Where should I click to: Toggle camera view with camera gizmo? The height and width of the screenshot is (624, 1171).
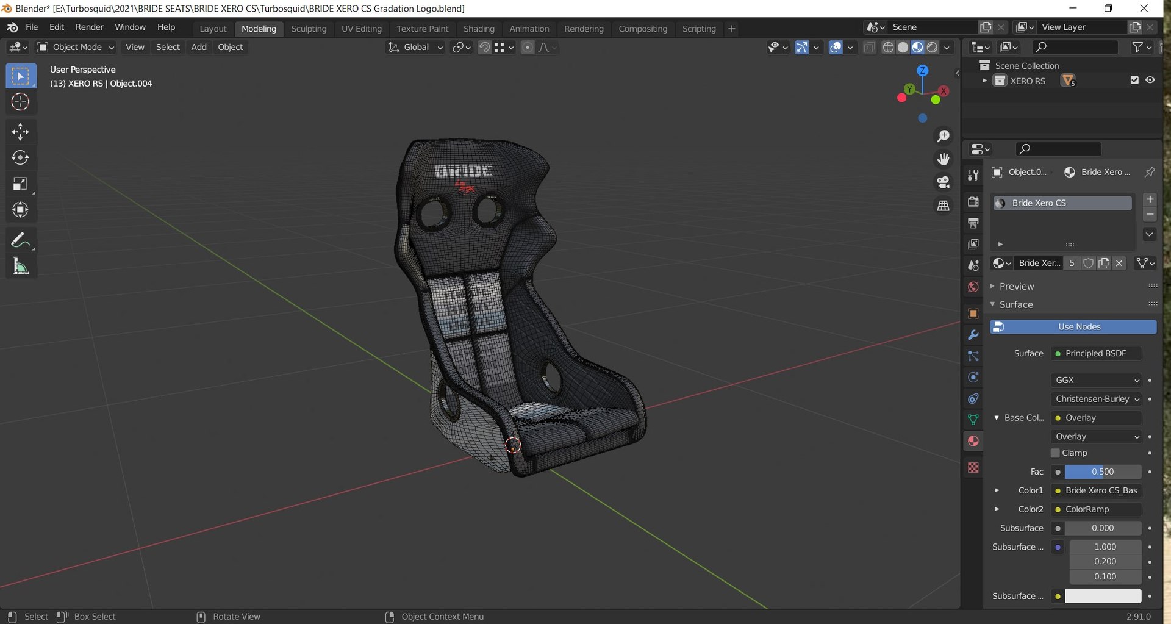[x=944, y=182]
